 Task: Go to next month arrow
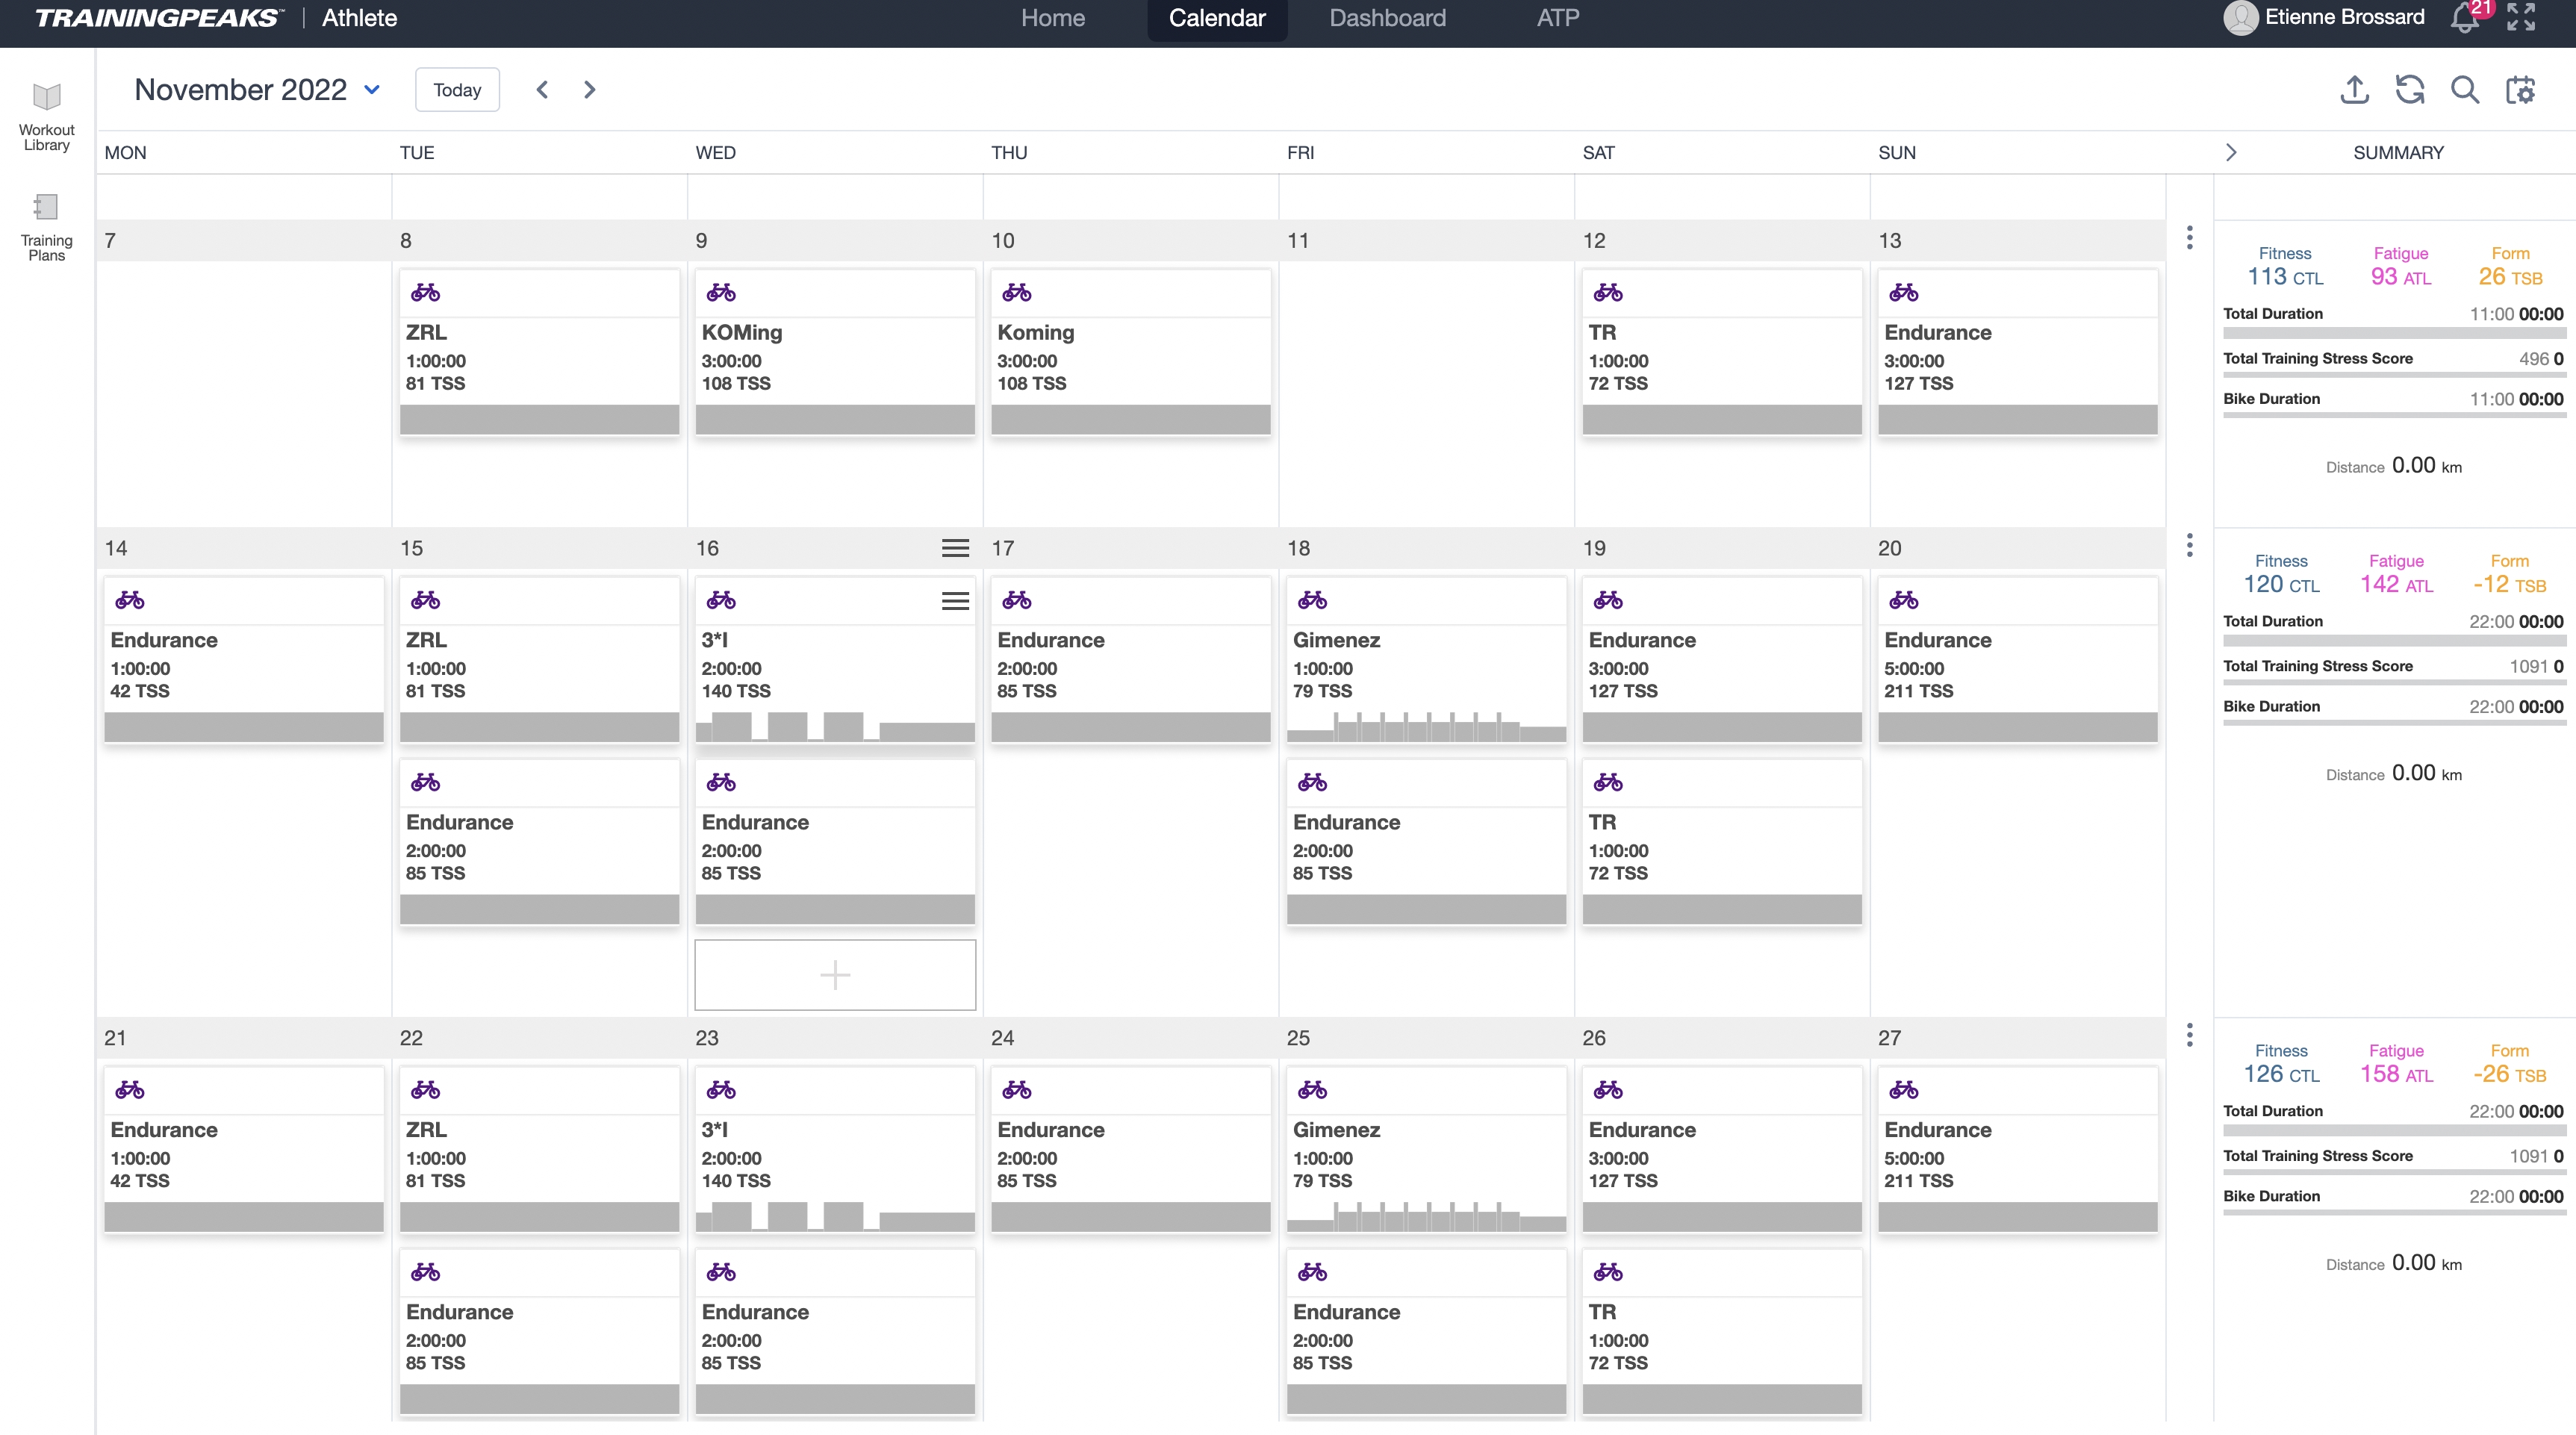pos(589,90)
